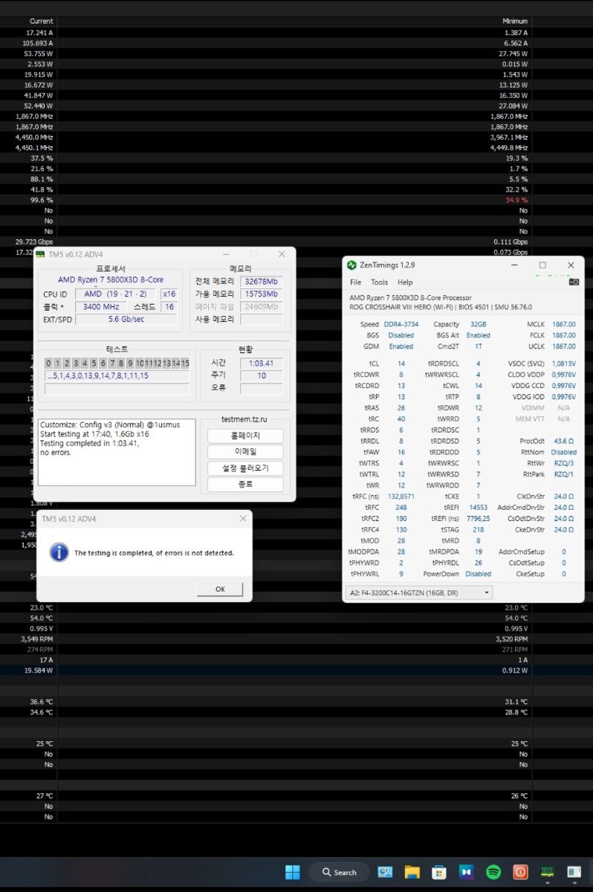Click the DDR4-3734 speed value

pos(401,324)
